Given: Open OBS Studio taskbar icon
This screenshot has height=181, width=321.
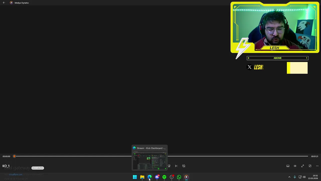Looking at the screenshot, I should tap(172, 177).
